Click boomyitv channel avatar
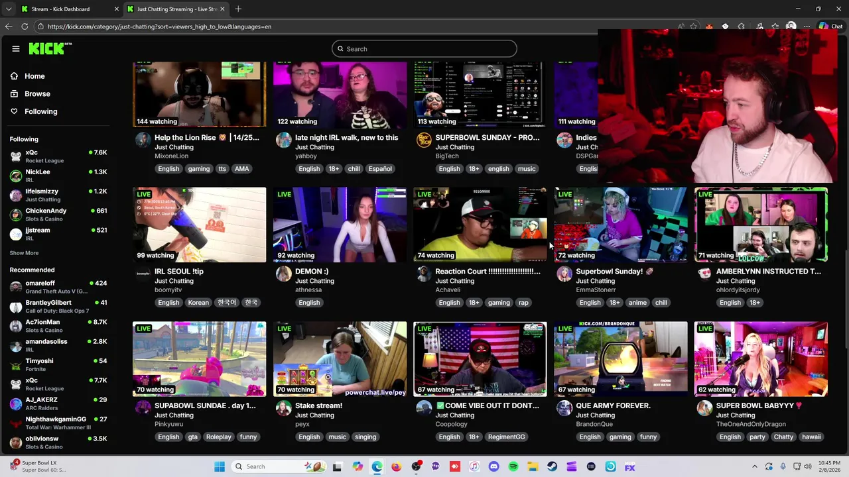 coord(143,274)
